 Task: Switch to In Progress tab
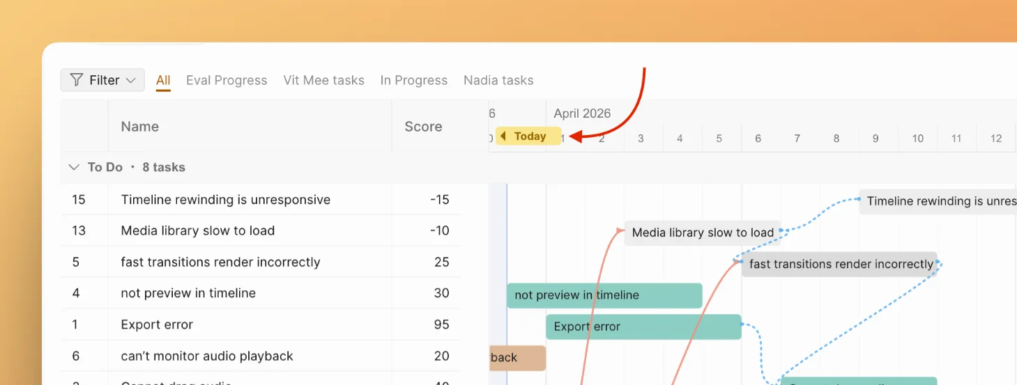pyautogui.click(x=413, y=80)
